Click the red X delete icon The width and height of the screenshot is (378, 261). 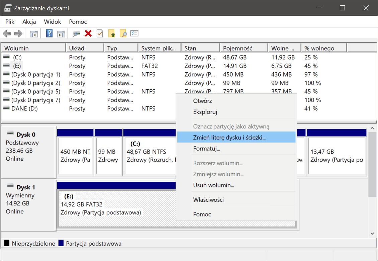pyautogui.click(x=88, y=33)
